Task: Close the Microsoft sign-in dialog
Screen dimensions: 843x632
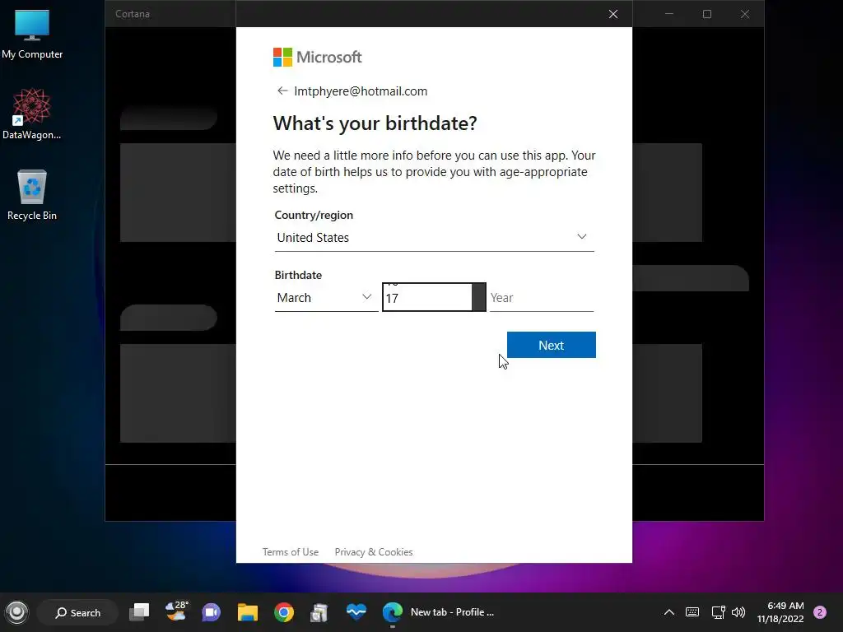Action: coord(612,14)
